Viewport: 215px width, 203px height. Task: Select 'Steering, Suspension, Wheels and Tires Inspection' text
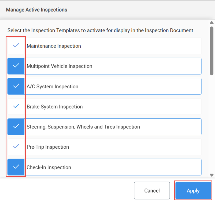click(83, 127)
